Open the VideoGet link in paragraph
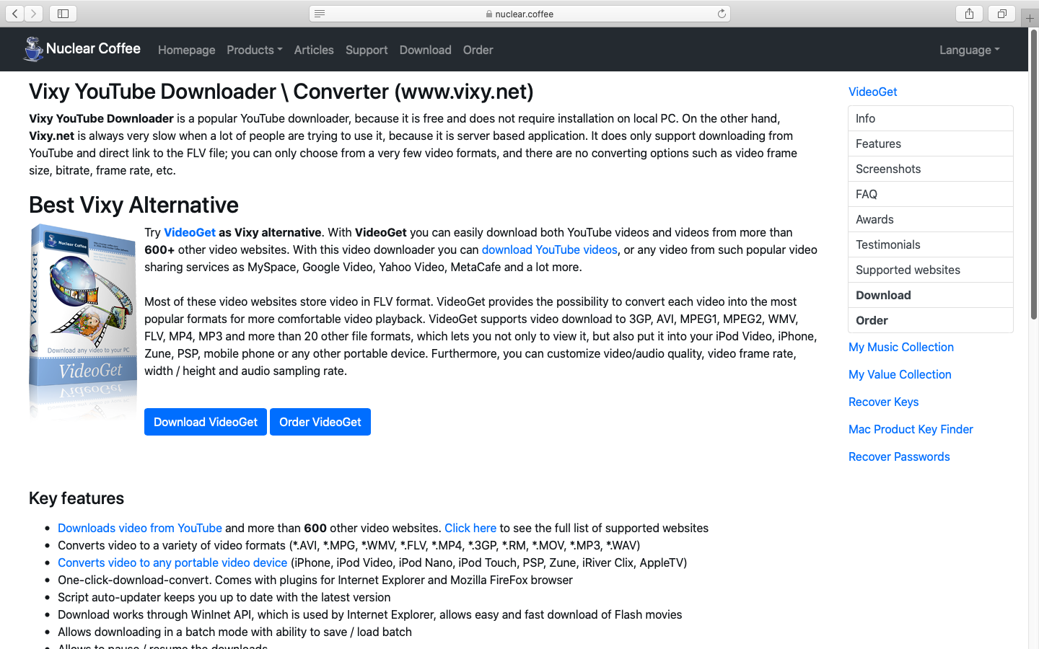This screenshot has width=1039, height=649. (x=190, y=232)
